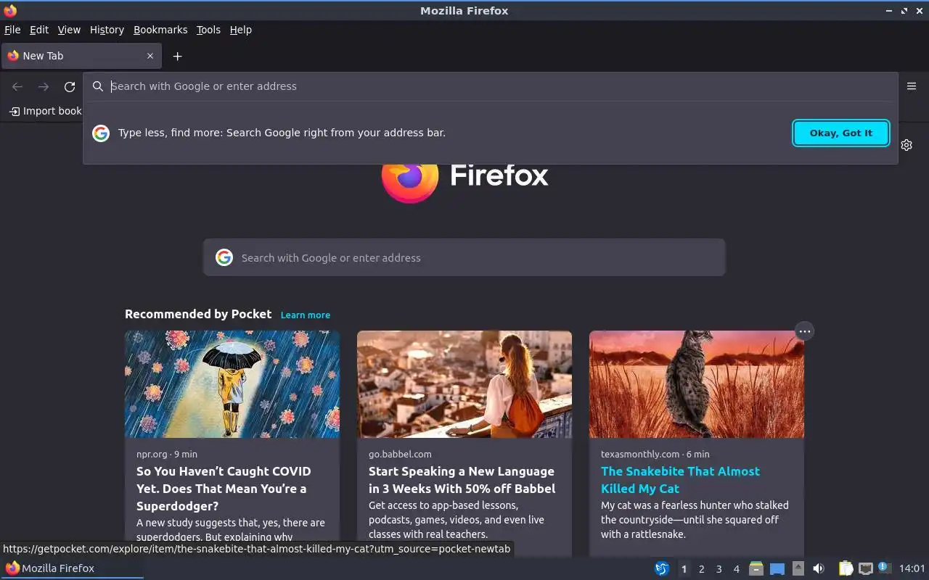Open the History menu
This screenshot has height=580, width=929.
coord(107,30)
